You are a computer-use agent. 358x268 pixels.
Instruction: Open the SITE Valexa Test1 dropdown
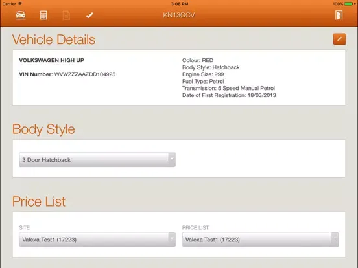pos(97,240)
